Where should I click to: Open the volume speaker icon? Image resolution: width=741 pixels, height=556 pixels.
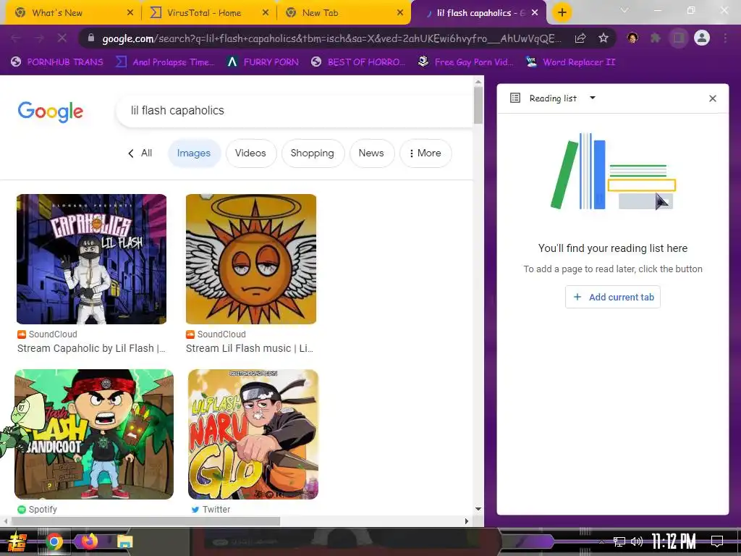(x=637, y=542)
